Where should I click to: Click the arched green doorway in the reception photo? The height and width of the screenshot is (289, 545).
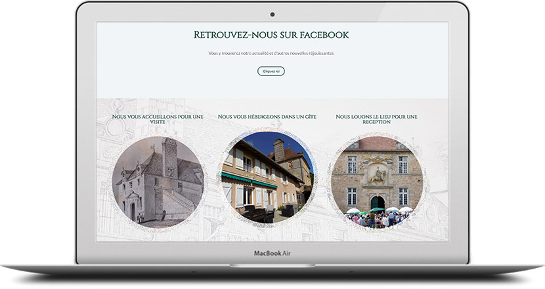pos(378,202)
